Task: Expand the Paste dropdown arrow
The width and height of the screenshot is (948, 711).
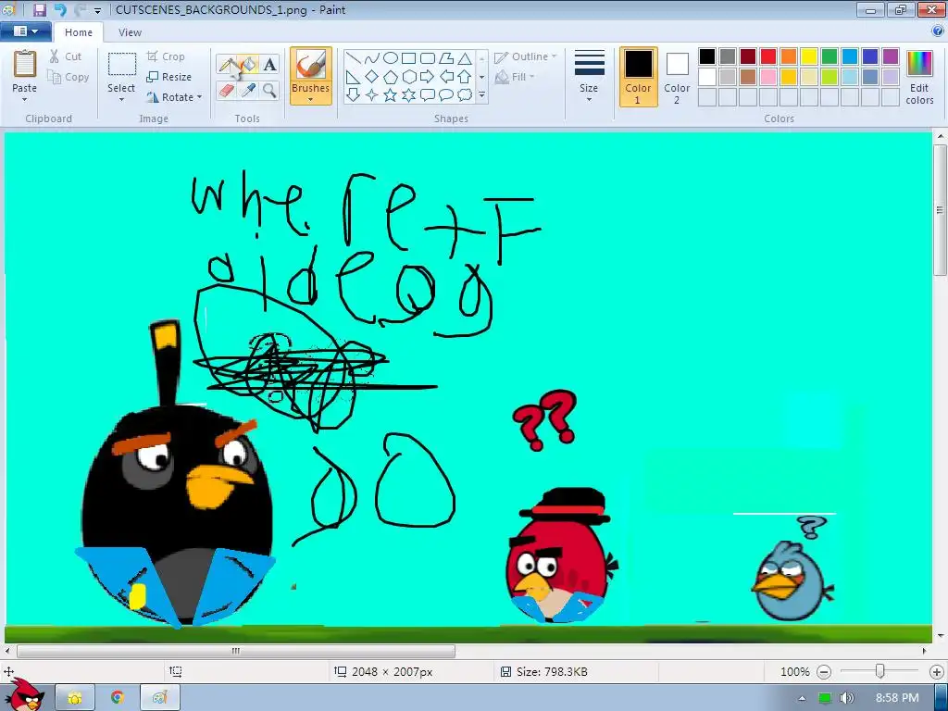Action: (25, 100)
